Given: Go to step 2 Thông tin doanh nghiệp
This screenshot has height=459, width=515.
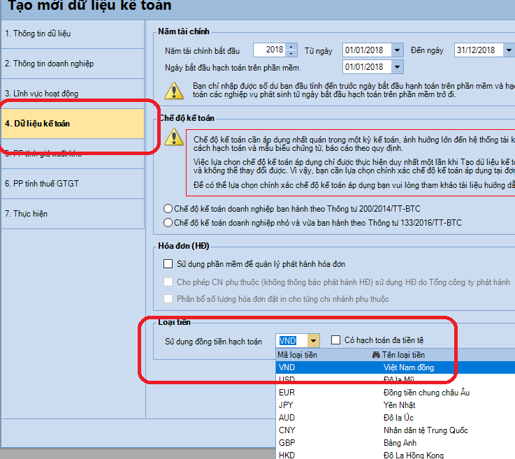Looking at the screenshot, I should coord(73,64).
